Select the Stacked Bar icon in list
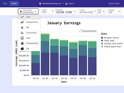124x93 pixels. pos(22,33)
